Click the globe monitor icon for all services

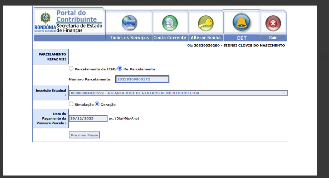[129, 23]
